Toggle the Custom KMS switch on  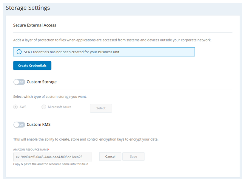click(19, 124)
